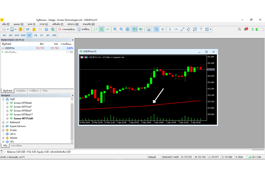265x177 pixels.
Task: Click the search magnifier in toolbar
Action: pyautogui.click(x=239, y=29)
